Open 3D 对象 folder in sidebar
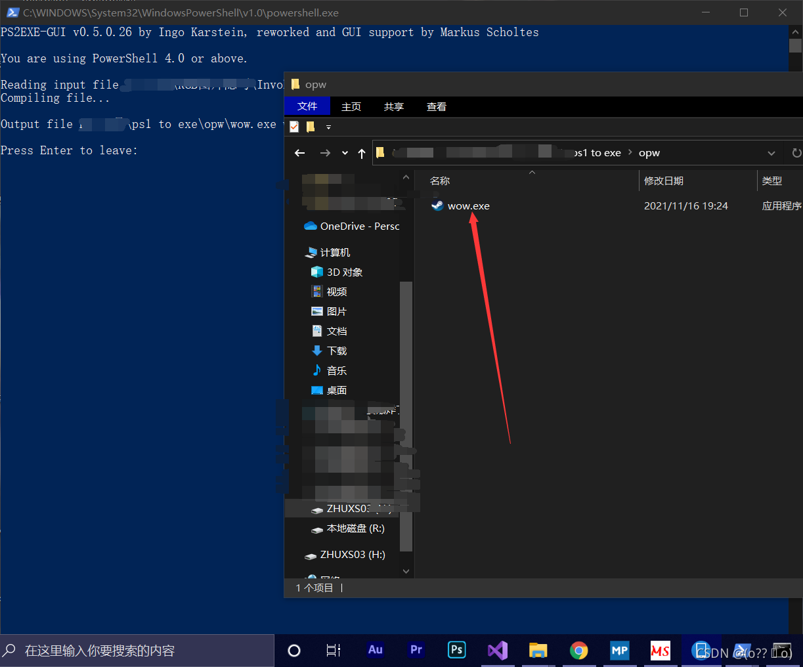The width and height of the screenshot is (803, 667). pyautogui.click(x=337, y=272)
